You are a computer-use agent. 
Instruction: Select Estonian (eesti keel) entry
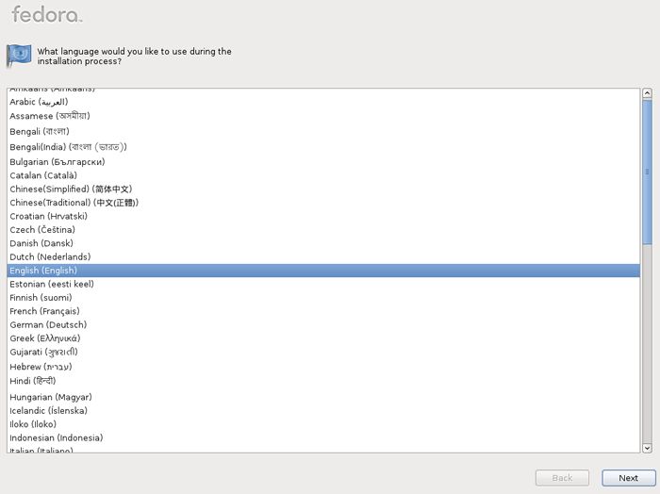click(323, 284)
